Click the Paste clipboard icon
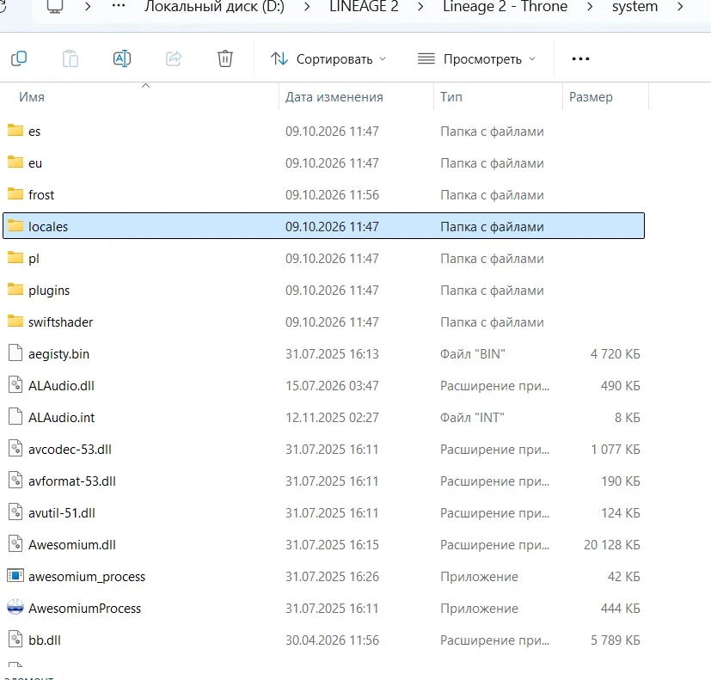711x680 pixels. (x=70, y=58)
